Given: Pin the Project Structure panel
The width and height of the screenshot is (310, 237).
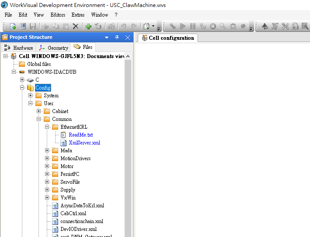Looking at the screenshot, I should pos(117,37).
